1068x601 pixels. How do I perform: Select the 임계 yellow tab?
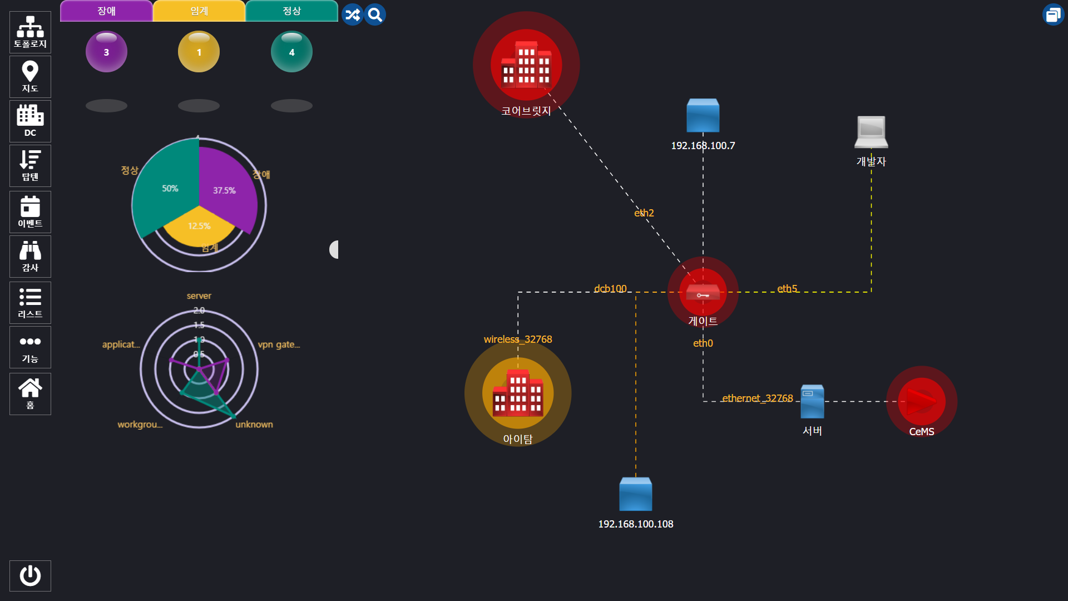(199, 11)
